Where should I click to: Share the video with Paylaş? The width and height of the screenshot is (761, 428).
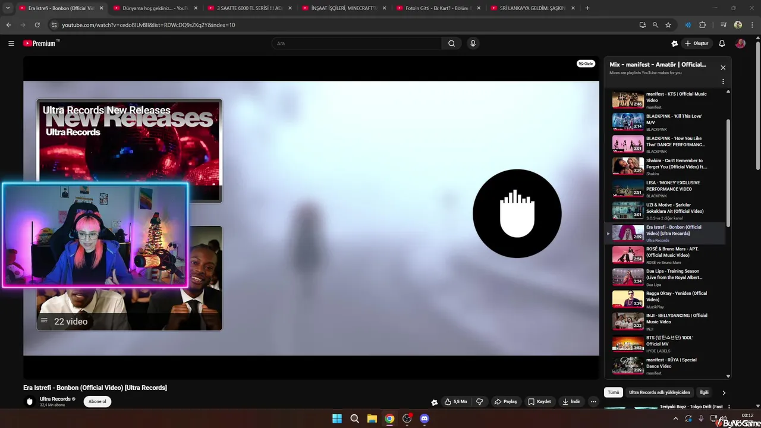[x=505, y=402]
